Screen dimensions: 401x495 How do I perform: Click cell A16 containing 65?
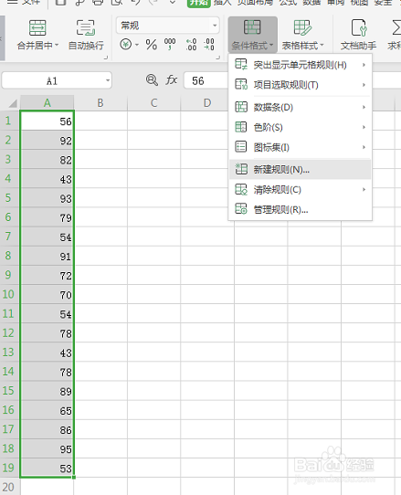coord(47,410)
